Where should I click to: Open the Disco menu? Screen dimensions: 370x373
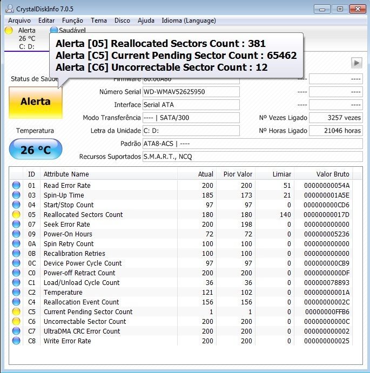coord(122,21)
